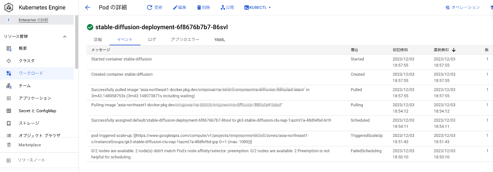
Task: Click the 概要 sidebar icon
Action: click(9, 49)
